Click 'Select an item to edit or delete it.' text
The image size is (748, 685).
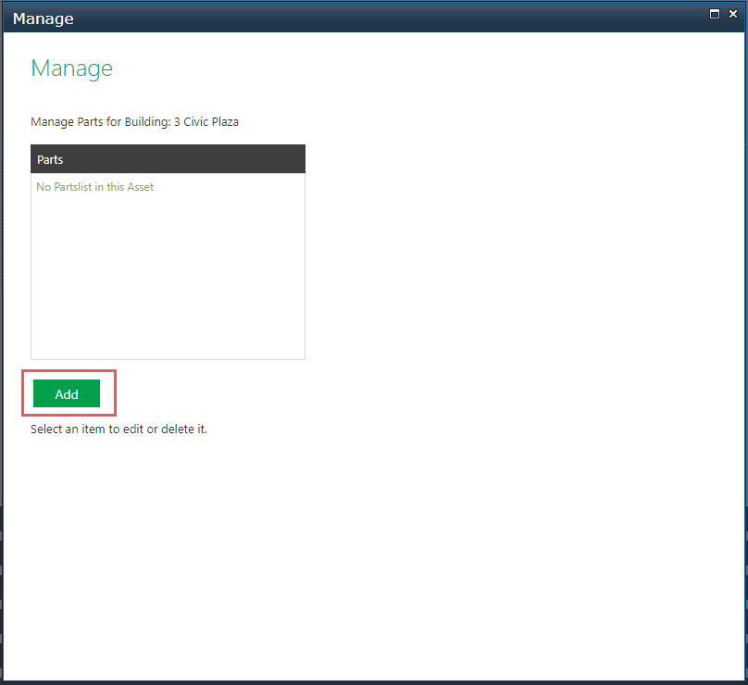point(118,430)
